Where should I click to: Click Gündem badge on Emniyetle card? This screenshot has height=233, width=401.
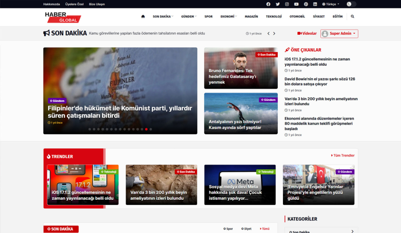(x=345, y=172)
